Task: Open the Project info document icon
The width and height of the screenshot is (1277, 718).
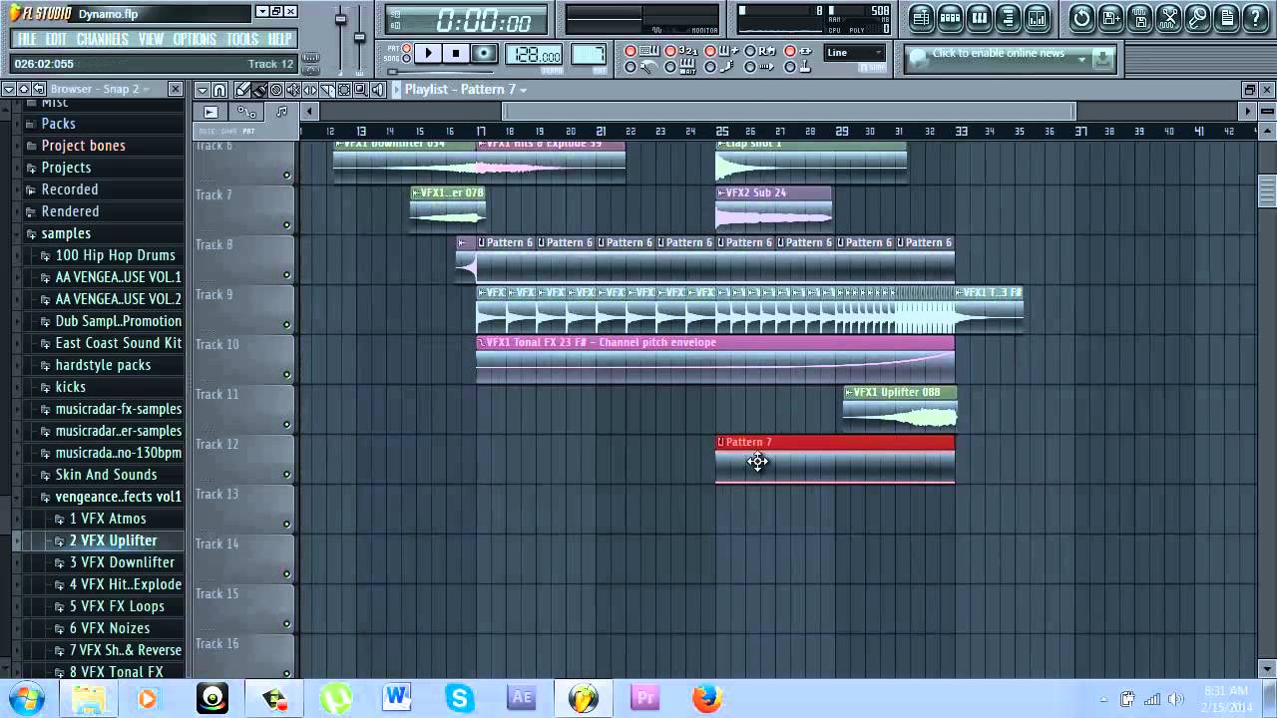Action: 1227,19
